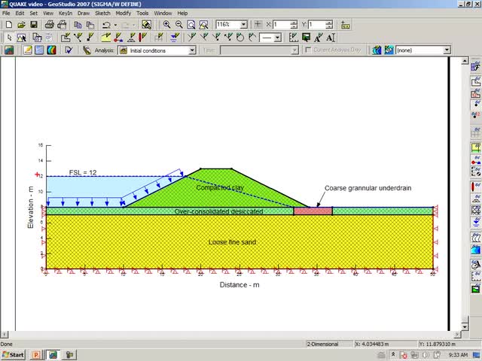Open a file using the folder icon
This screenshot has height=361, width=482.
click(x=21, y=25)
